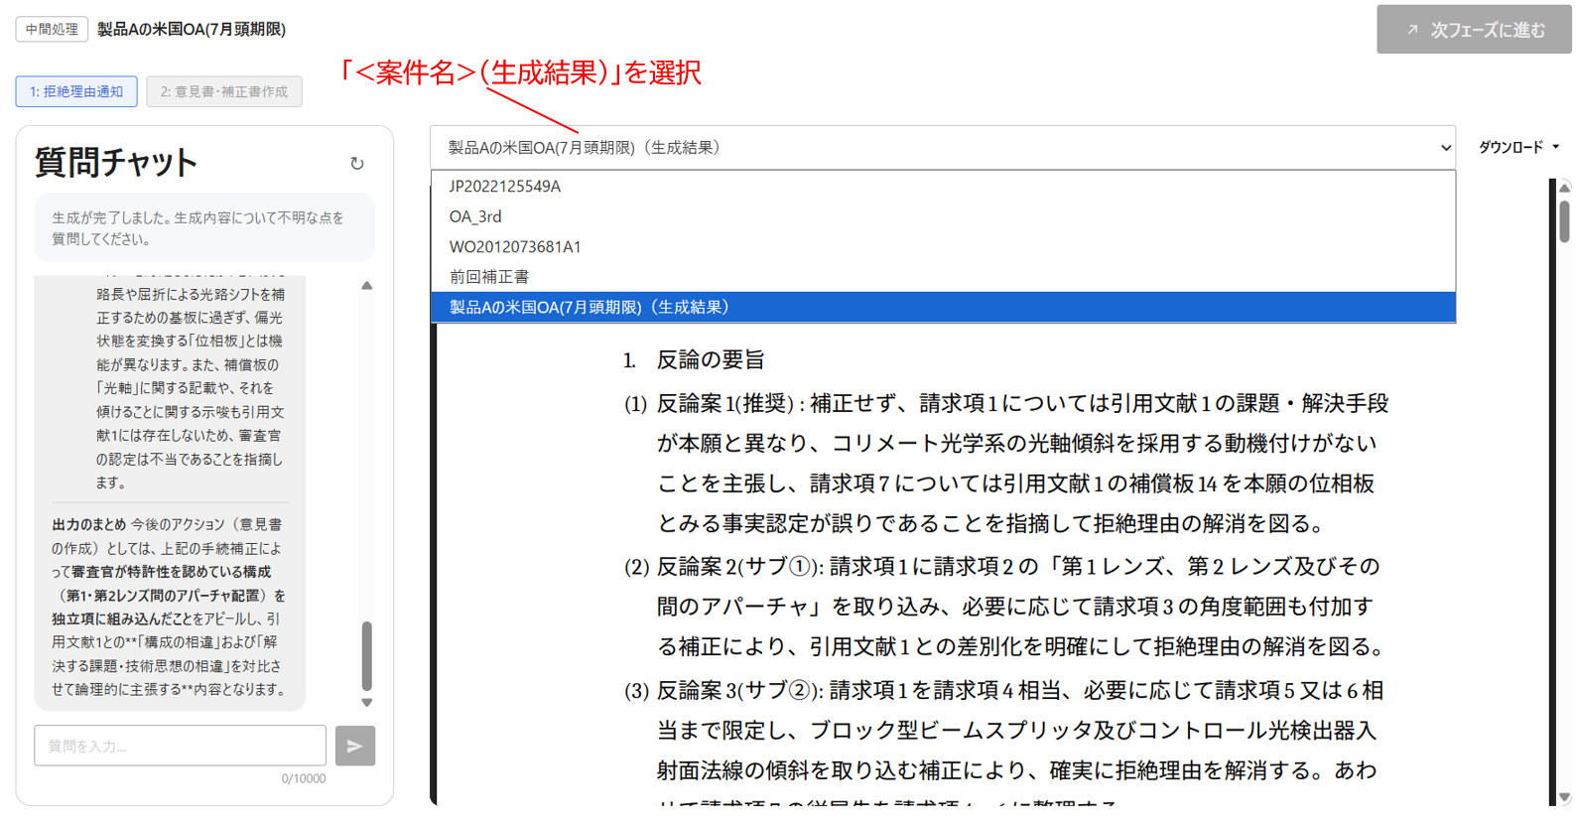Click the 次フェーズに進む button
This screenshot has width=1576, height=826.
click(1474, 30)
